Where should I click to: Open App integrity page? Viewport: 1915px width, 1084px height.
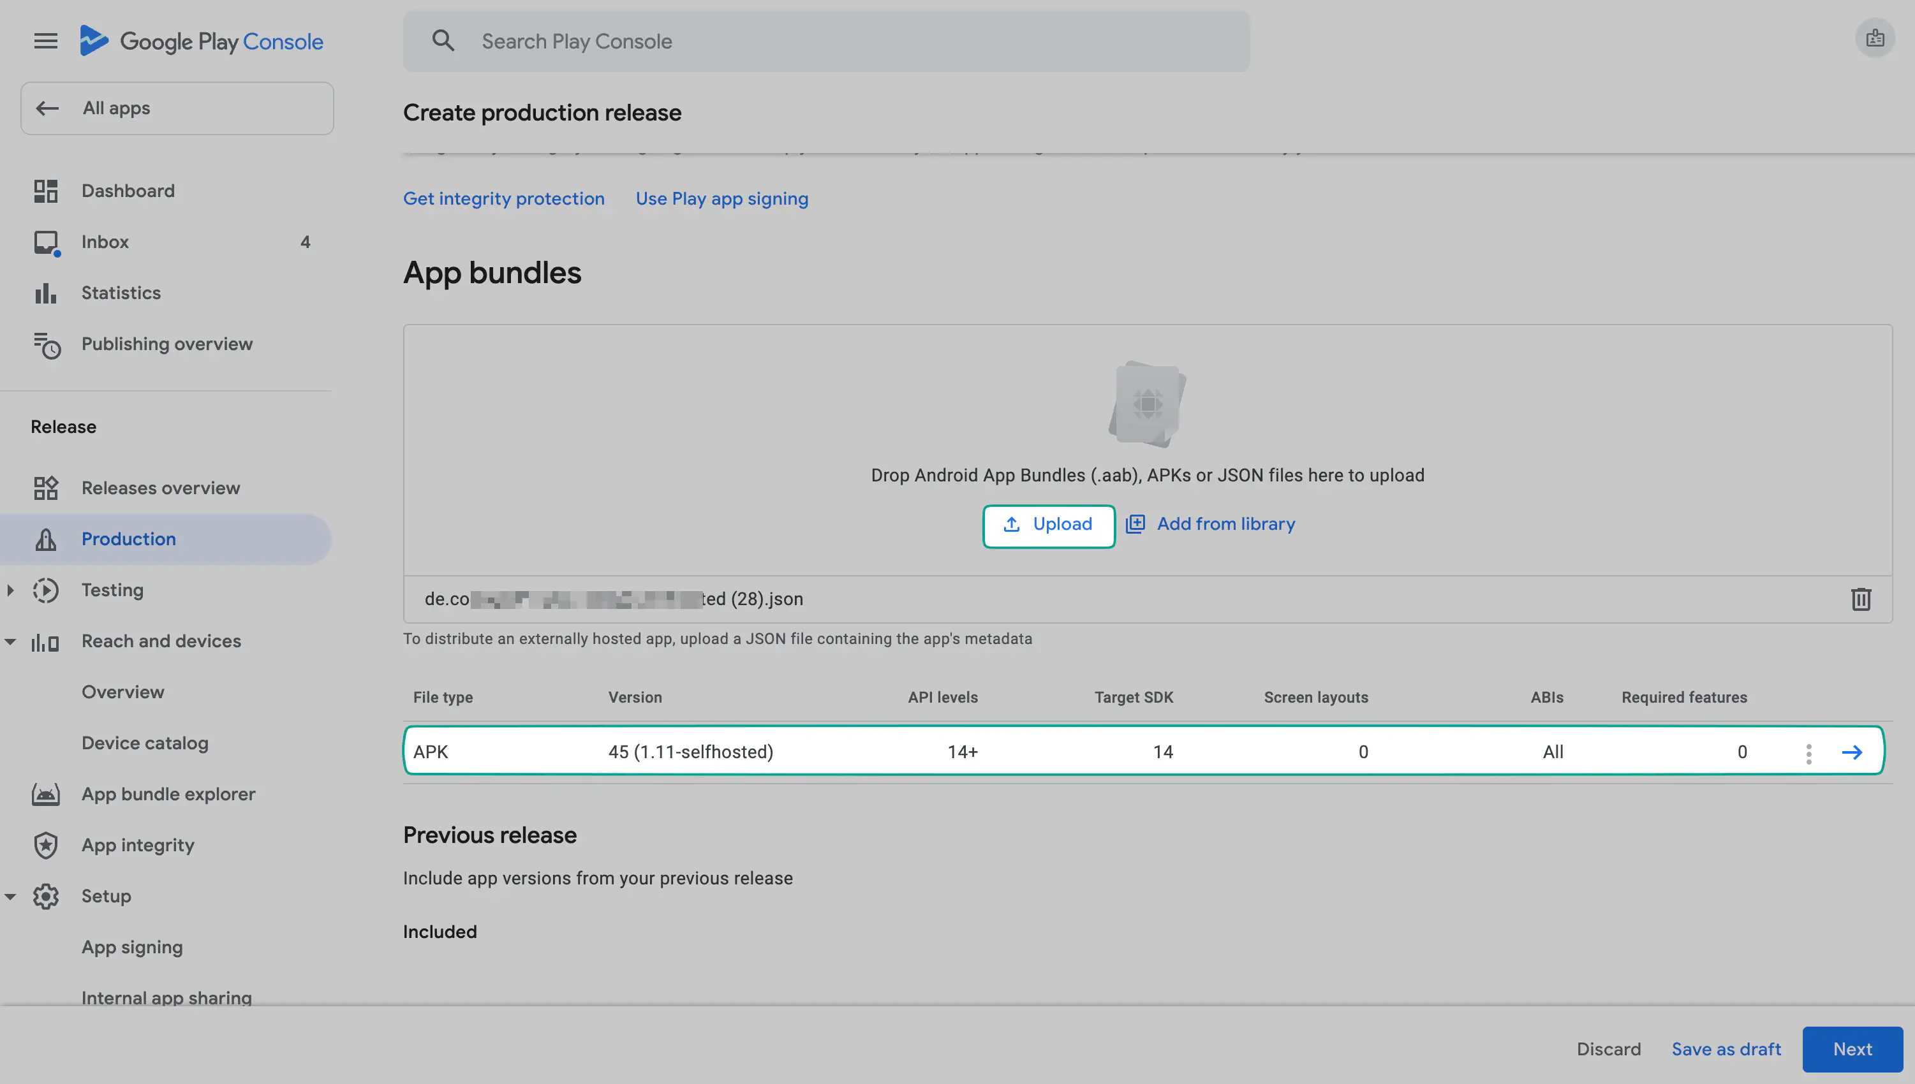pyautogui.click(x=138, y=845)
